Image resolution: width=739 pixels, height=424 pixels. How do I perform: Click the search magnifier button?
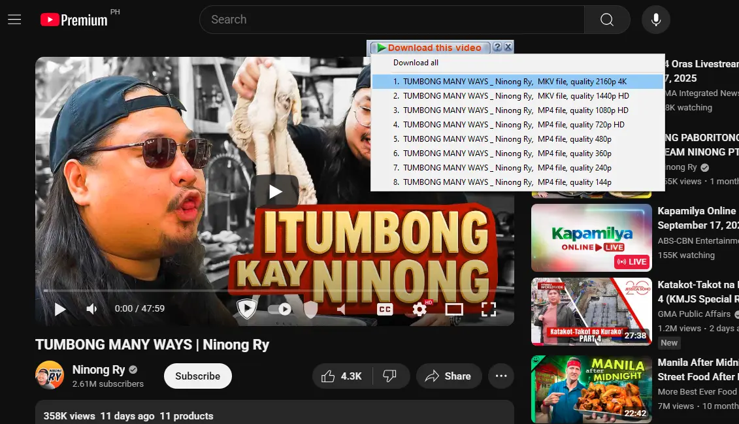(607, 20)
